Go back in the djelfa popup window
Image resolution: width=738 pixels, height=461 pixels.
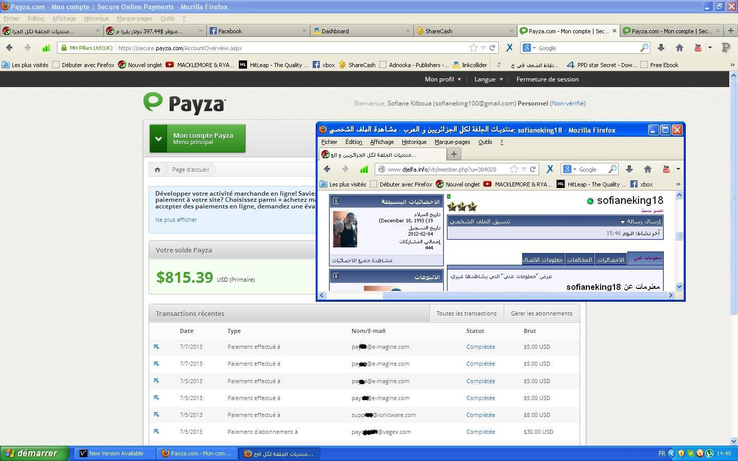click(327, 169)
